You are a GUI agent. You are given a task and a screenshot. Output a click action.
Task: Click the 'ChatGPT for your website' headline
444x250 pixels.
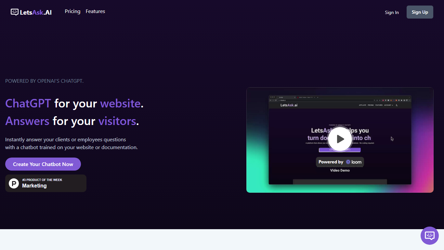click(x=74, y=104)
